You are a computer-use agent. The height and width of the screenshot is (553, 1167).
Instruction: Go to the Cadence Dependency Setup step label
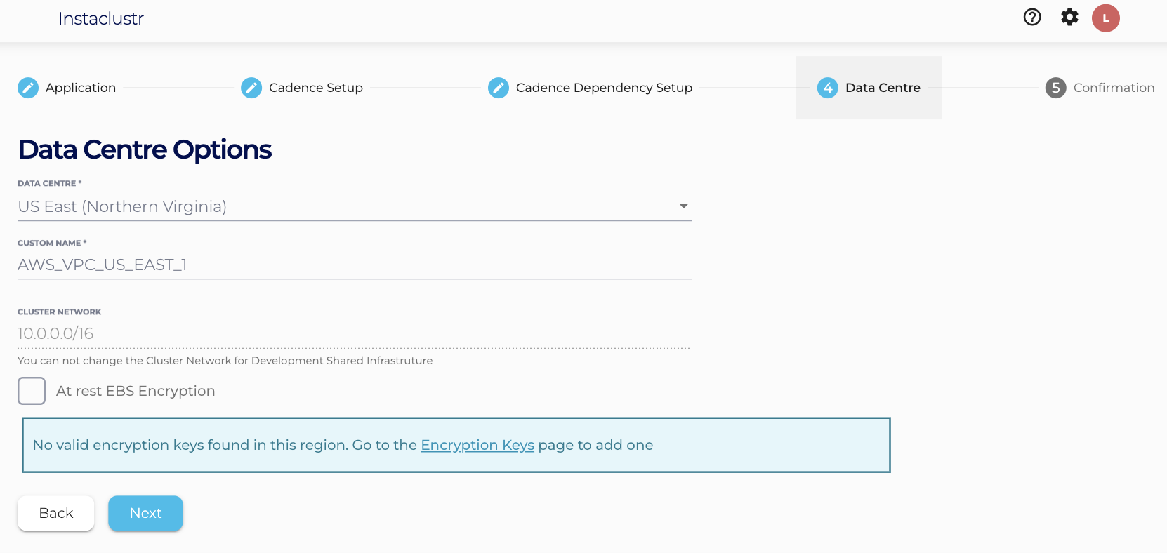coord(604,88)
